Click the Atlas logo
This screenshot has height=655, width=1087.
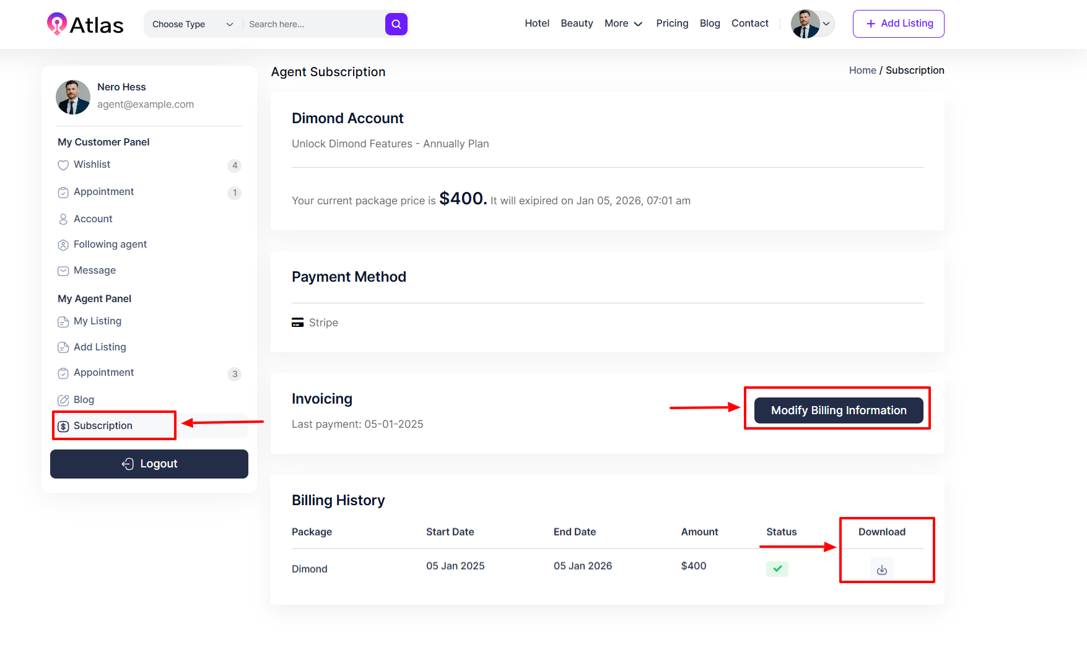pos(85,25)
